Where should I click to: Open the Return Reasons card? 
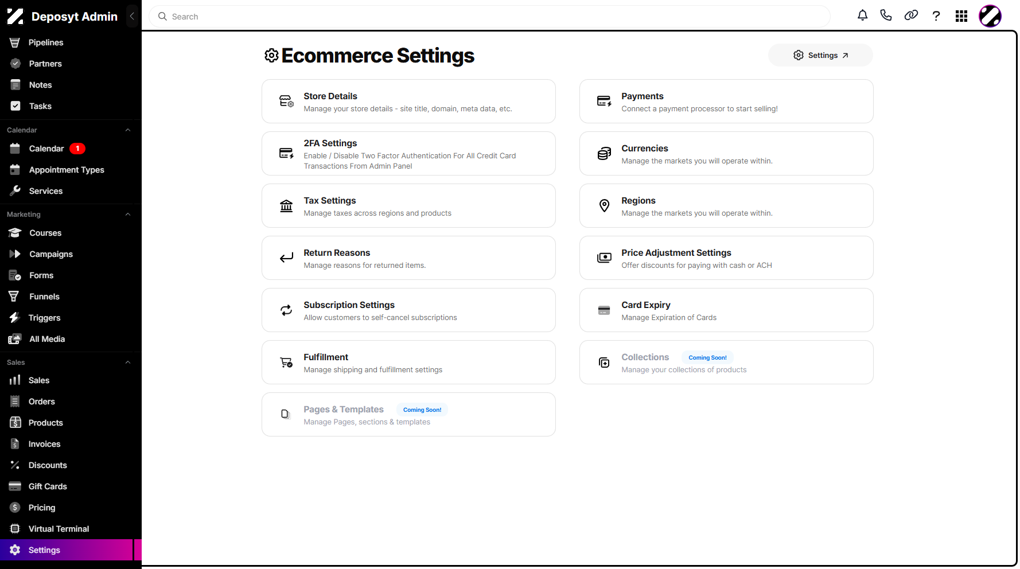(x=408, y=258)
